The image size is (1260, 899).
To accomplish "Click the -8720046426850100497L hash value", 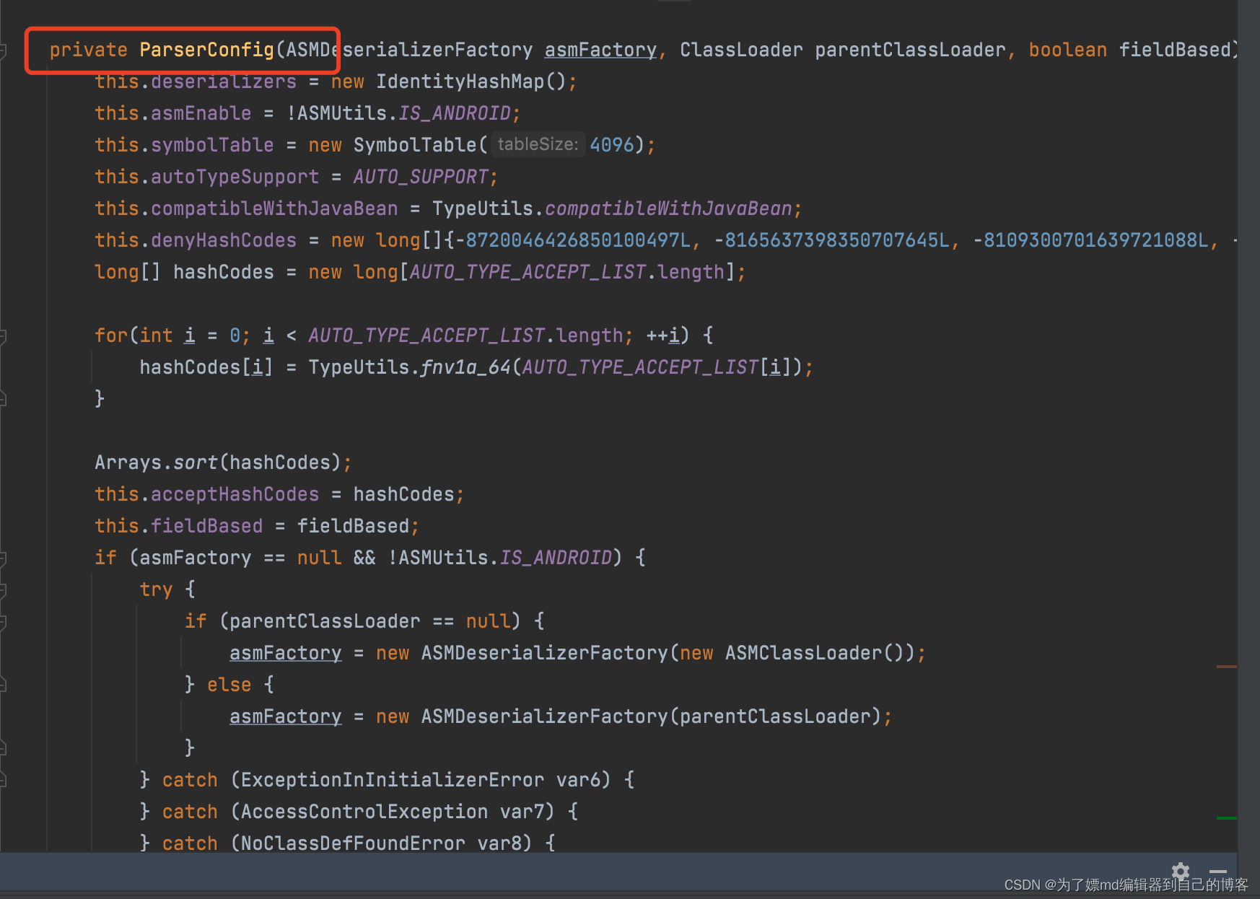I will (x=574, y=240).
